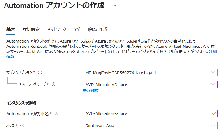Select the 基本 tab
The width and height of the screenshot is (222, 135).
[11, 29]
